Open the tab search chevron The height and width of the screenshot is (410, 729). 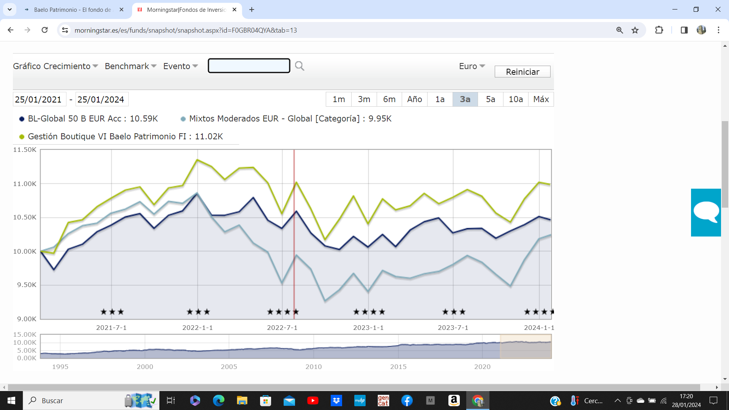pyautogui.click(x=9, y=9)
